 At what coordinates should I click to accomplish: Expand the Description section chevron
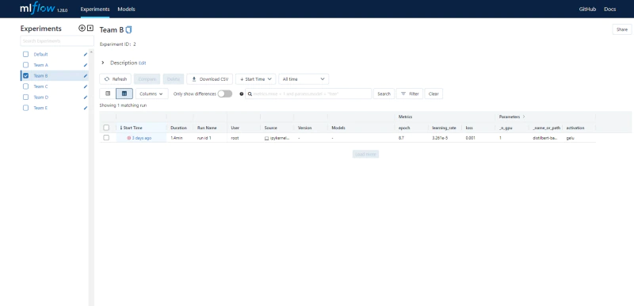[103, 63]
